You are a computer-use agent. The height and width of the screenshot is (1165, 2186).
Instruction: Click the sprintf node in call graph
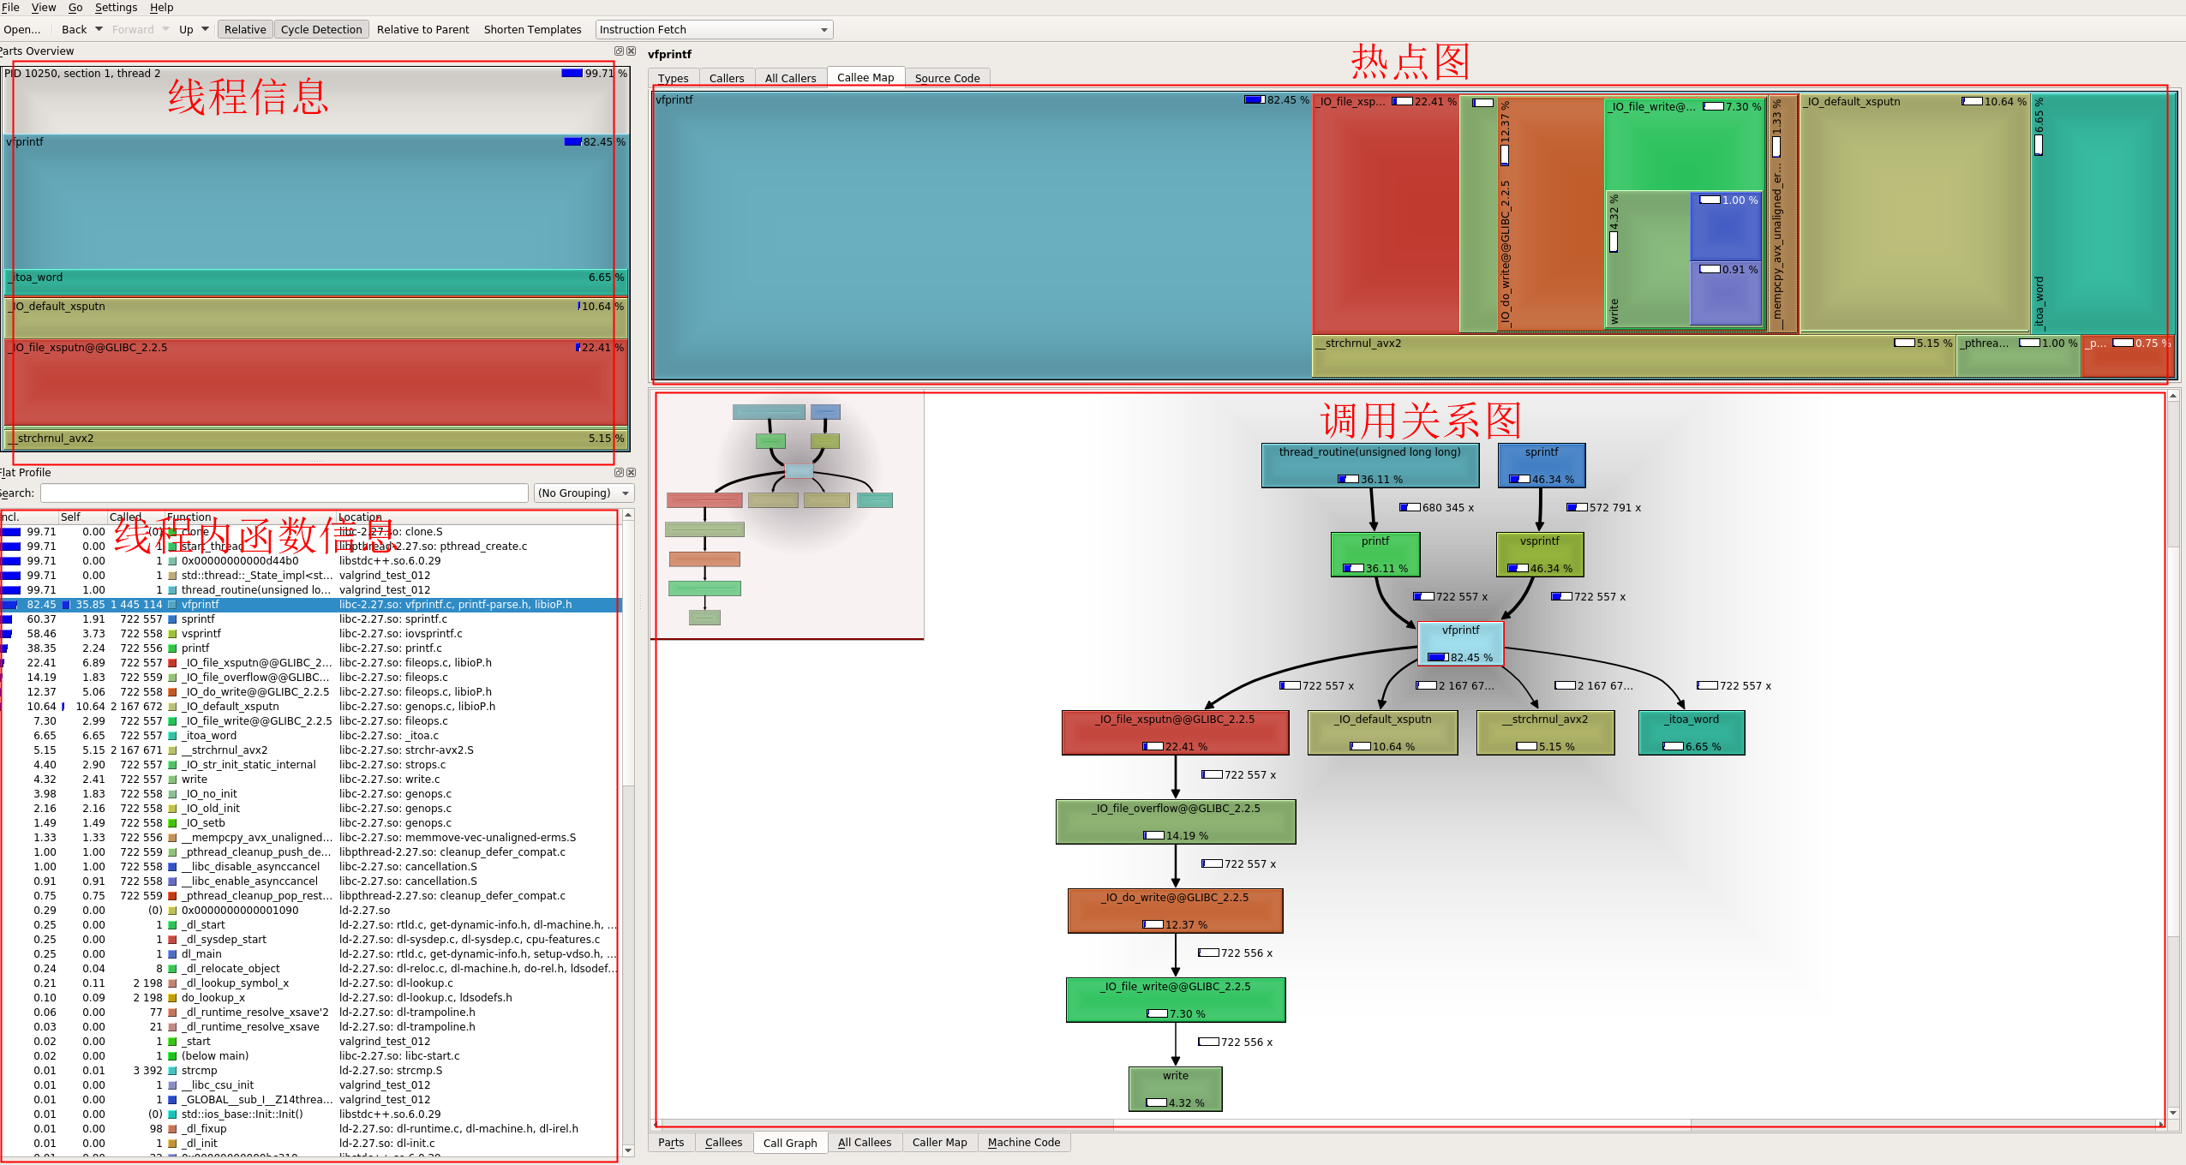pos(1541,465)
